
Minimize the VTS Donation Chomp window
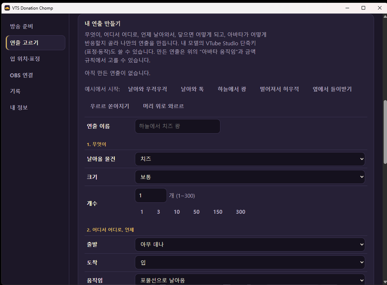[x=347, y=8]
